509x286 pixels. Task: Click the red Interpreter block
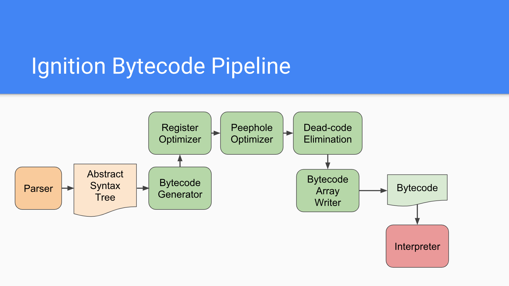417,246
